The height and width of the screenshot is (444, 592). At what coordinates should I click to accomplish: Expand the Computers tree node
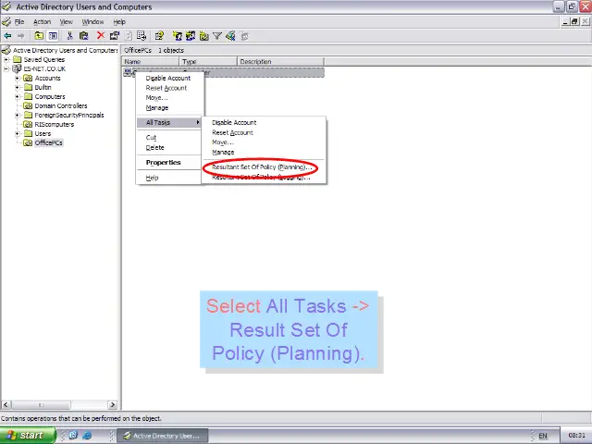pyautogui.click(x=17, y=96)
